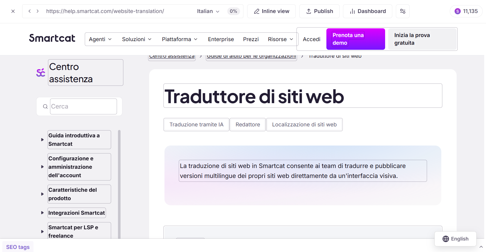Viewport: 486px width, 252px height.
Task: Open Integrazioni Smartcat item
Action: click(77, 213)
